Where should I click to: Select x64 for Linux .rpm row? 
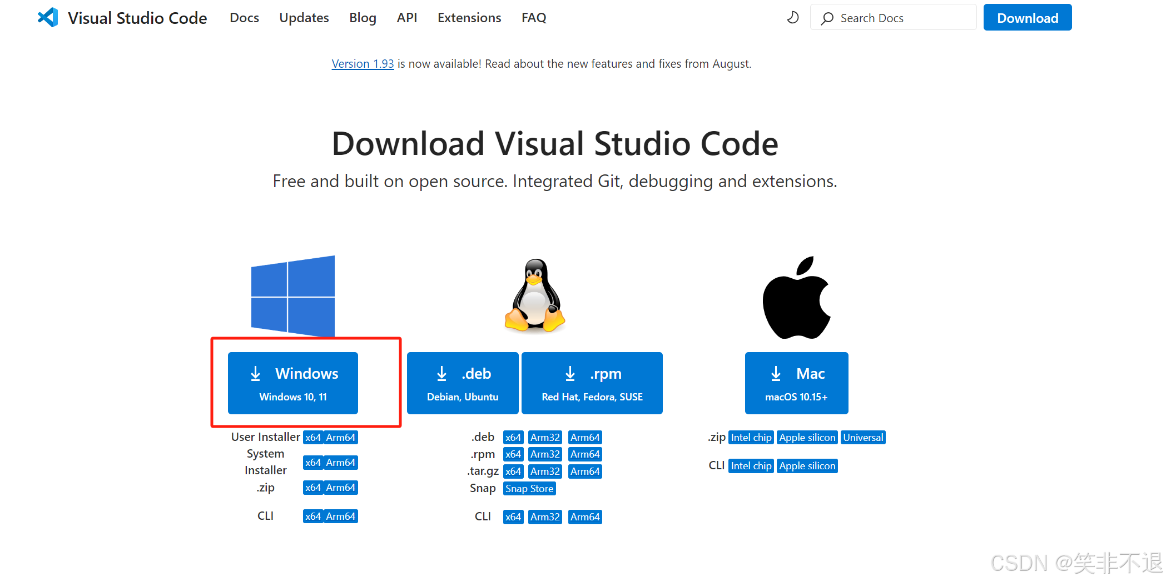click(513, 454)
